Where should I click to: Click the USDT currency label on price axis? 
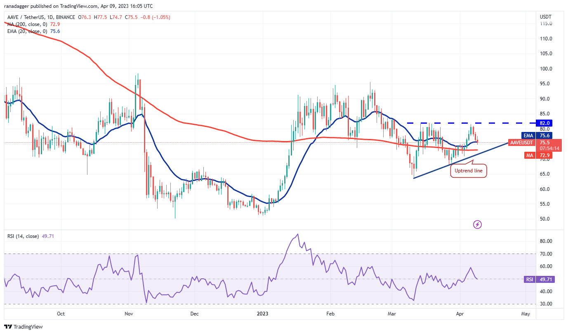(x=545, y=16)
